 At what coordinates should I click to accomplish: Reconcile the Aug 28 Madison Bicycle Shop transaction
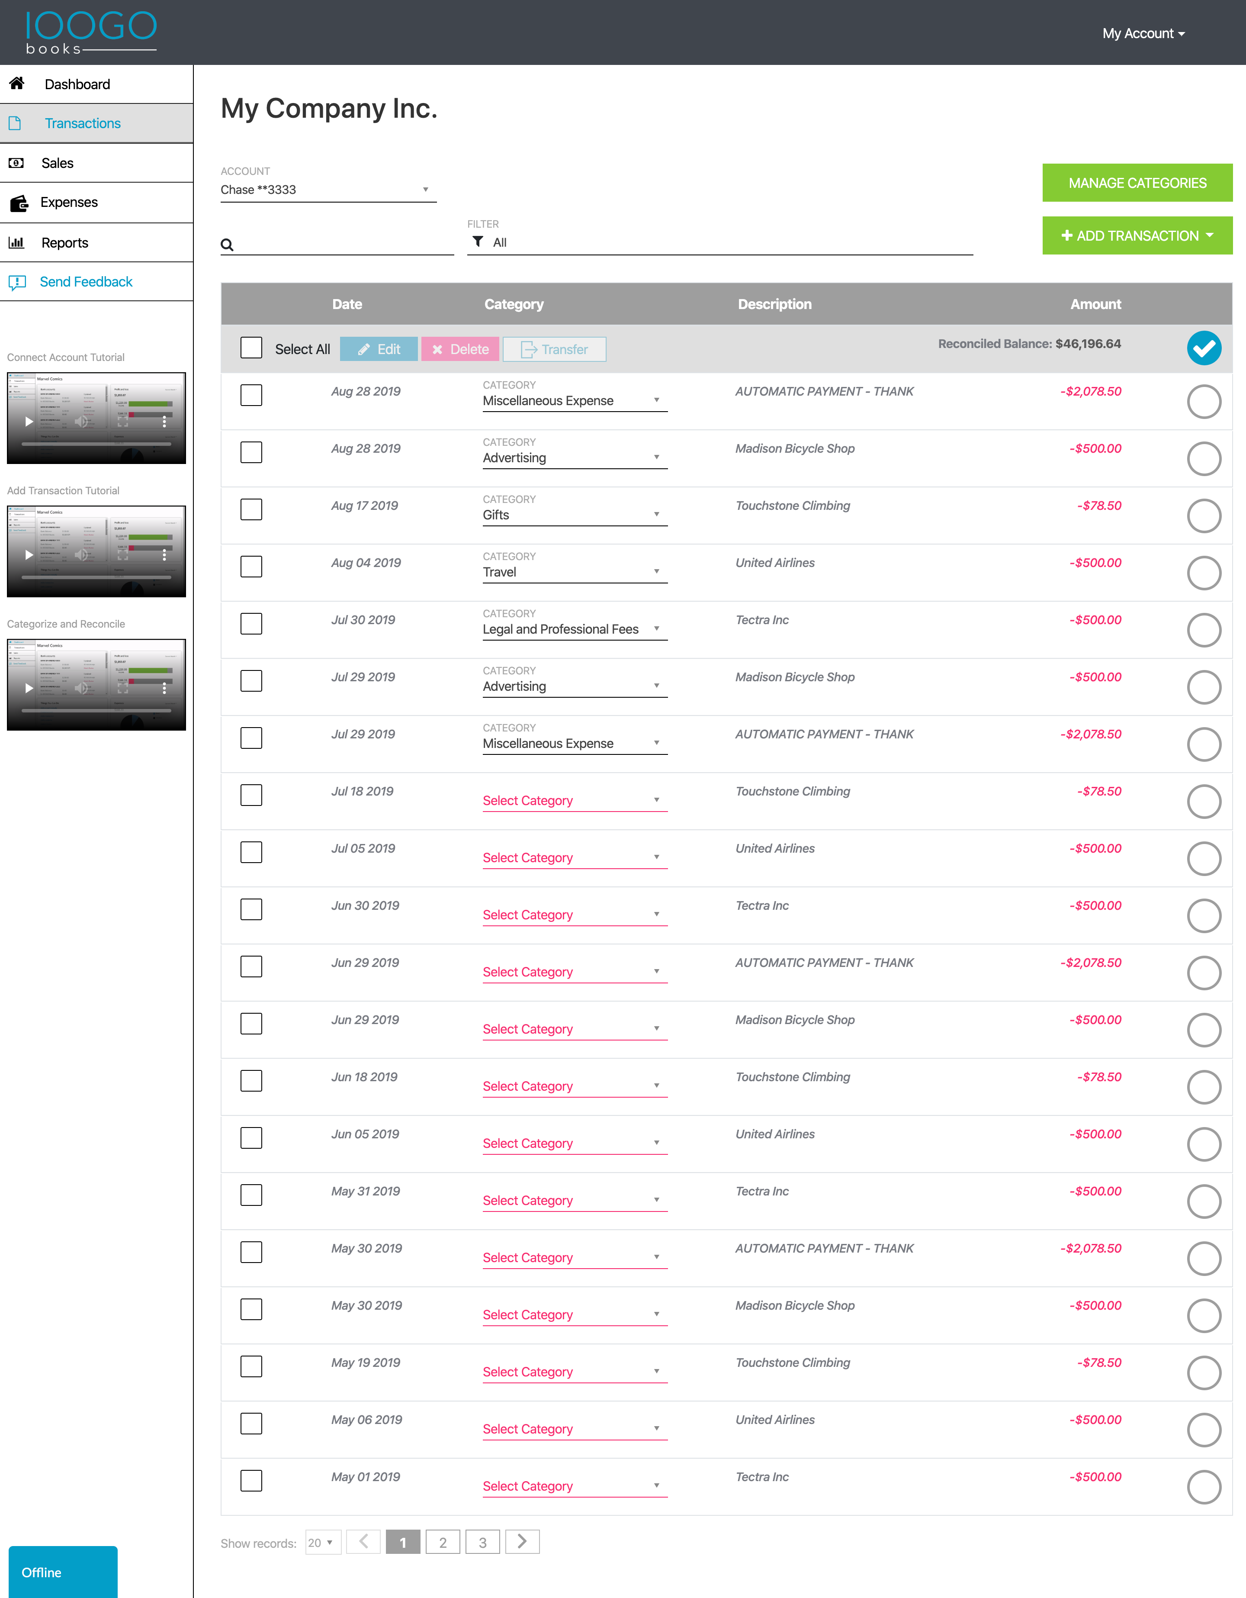(x=1204, y=458)
